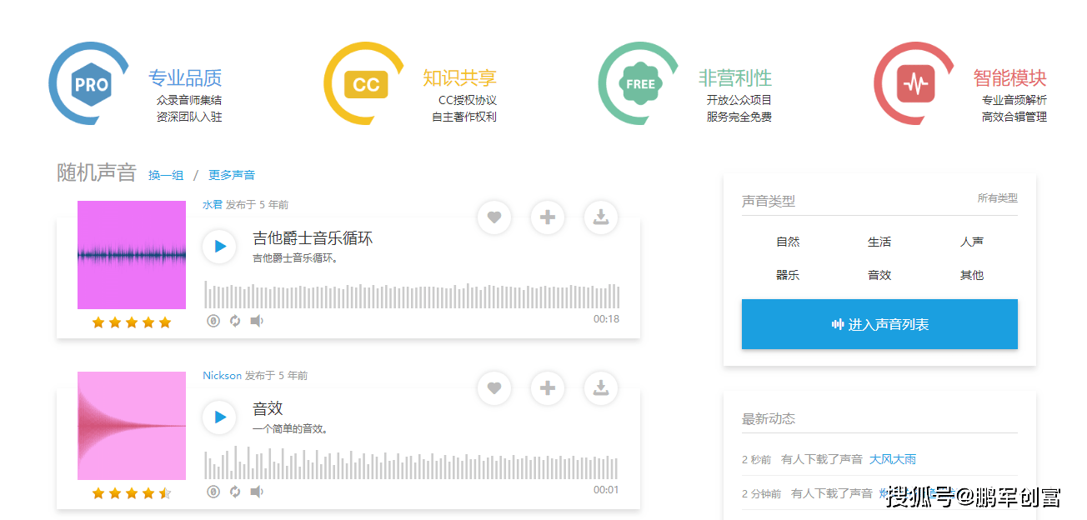Screen dimensions: 1087x520
Task: Open the magenta 吉他爵士音乐循环 waveform thumbnail
Action: pos(132,255)
